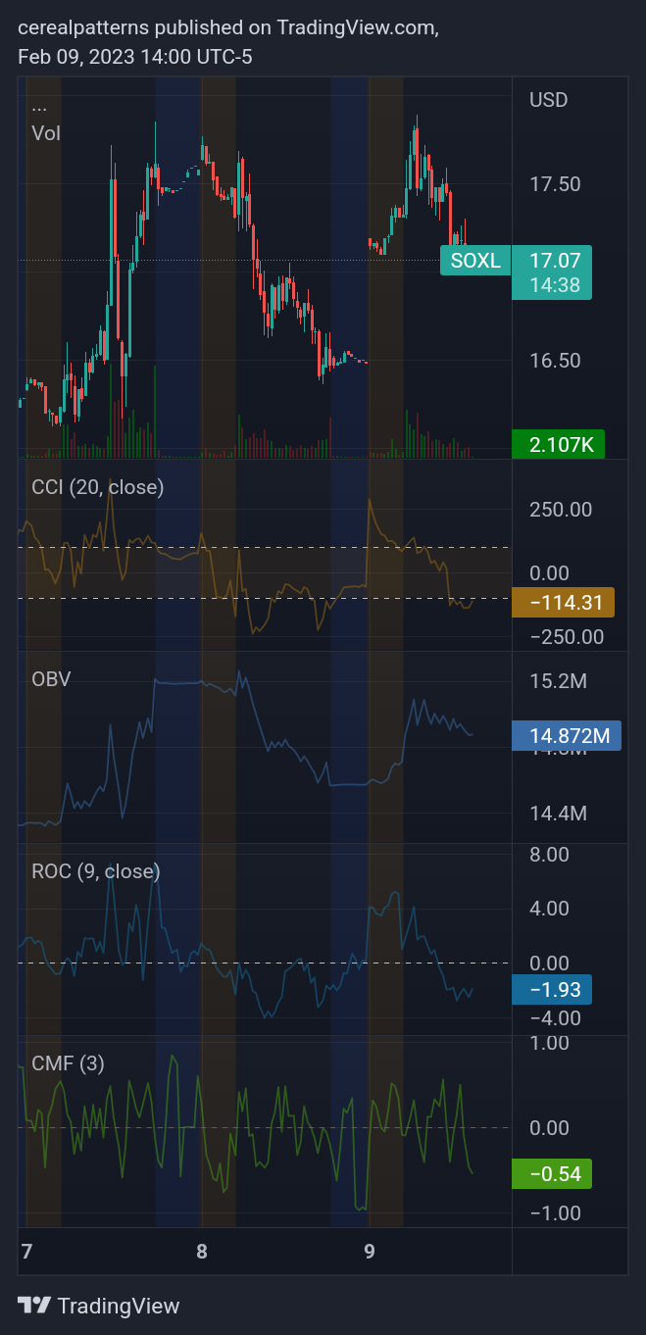646x1335 pixels.
Task: Click the 14.872M OBV value label
Action: [x=567, y=735]
